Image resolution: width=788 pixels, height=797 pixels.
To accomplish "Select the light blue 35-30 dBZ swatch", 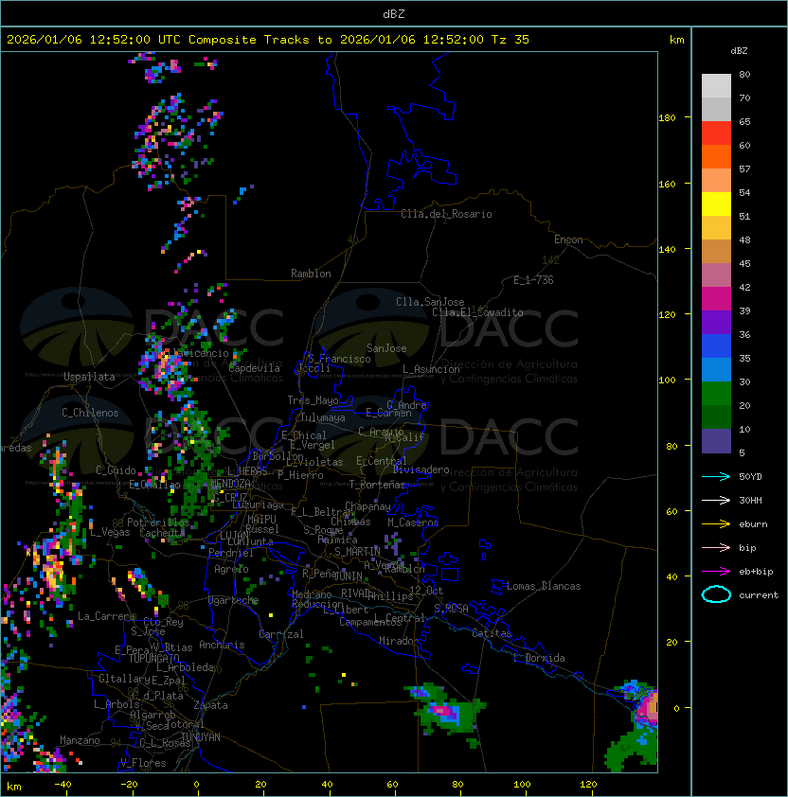I will pyautogui.click(x=716, y=369).
